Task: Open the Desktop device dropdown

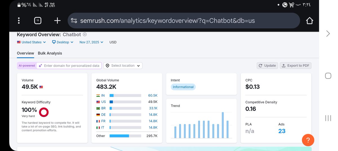Action: [63, 42]
